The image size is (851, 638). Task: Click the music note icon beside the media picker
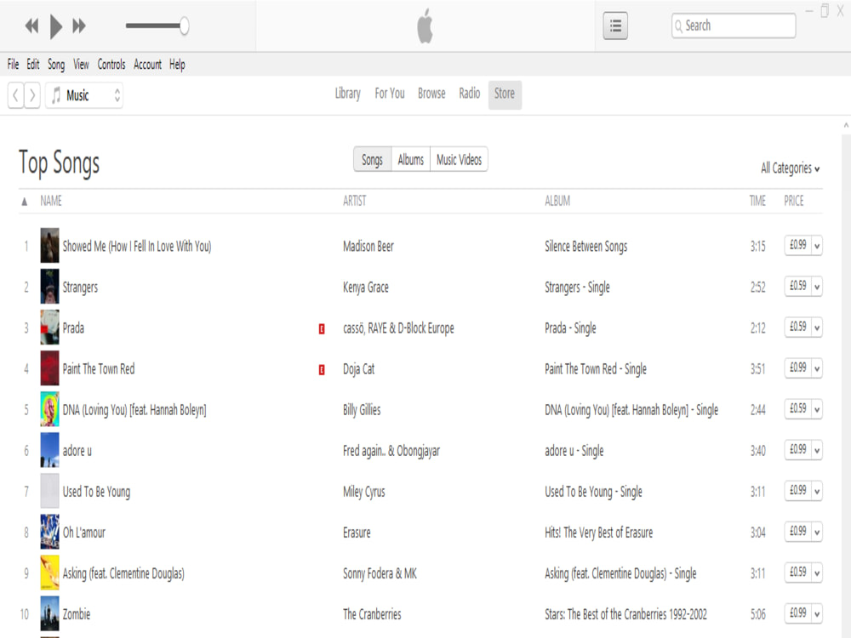[x=54, y=95]
